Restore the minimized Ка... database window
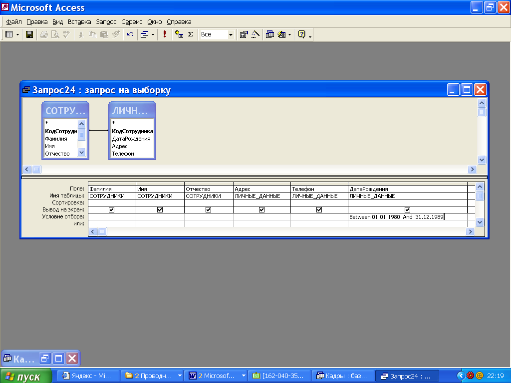The image size is (511, 383). (x=45, y=359)
